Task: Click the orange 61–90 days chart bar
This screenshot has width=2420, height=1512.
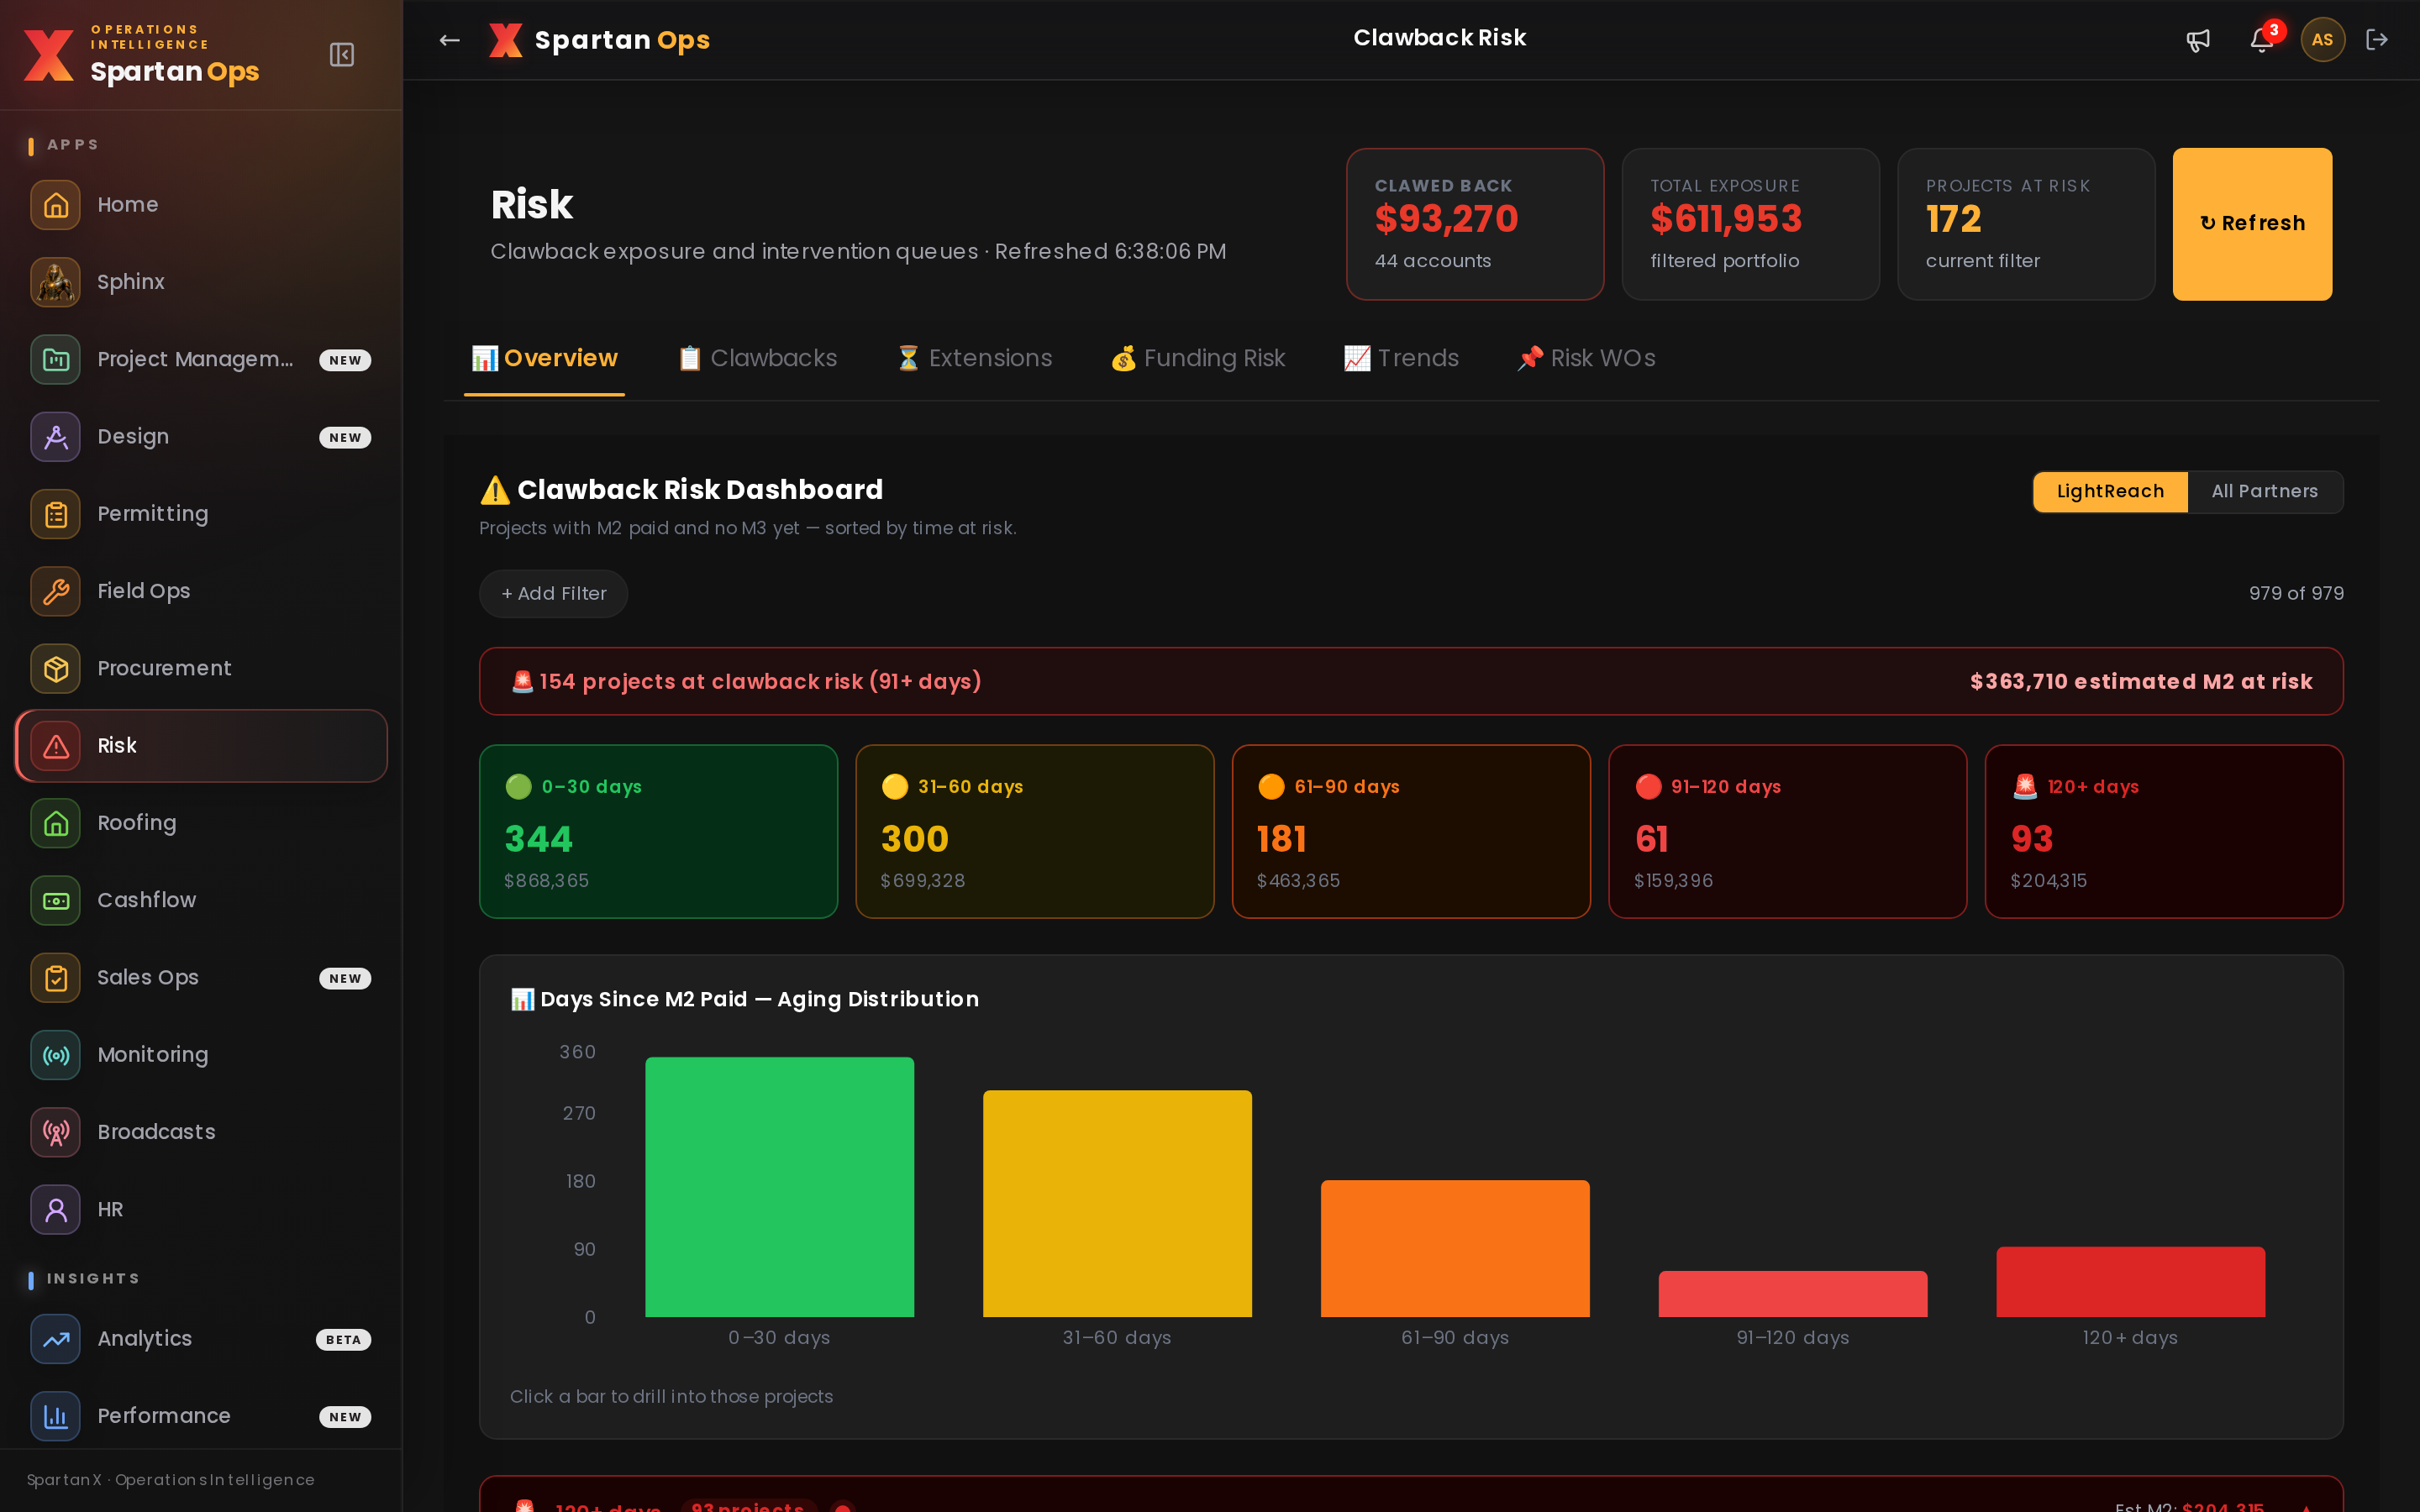Action: (1454, 1248)
